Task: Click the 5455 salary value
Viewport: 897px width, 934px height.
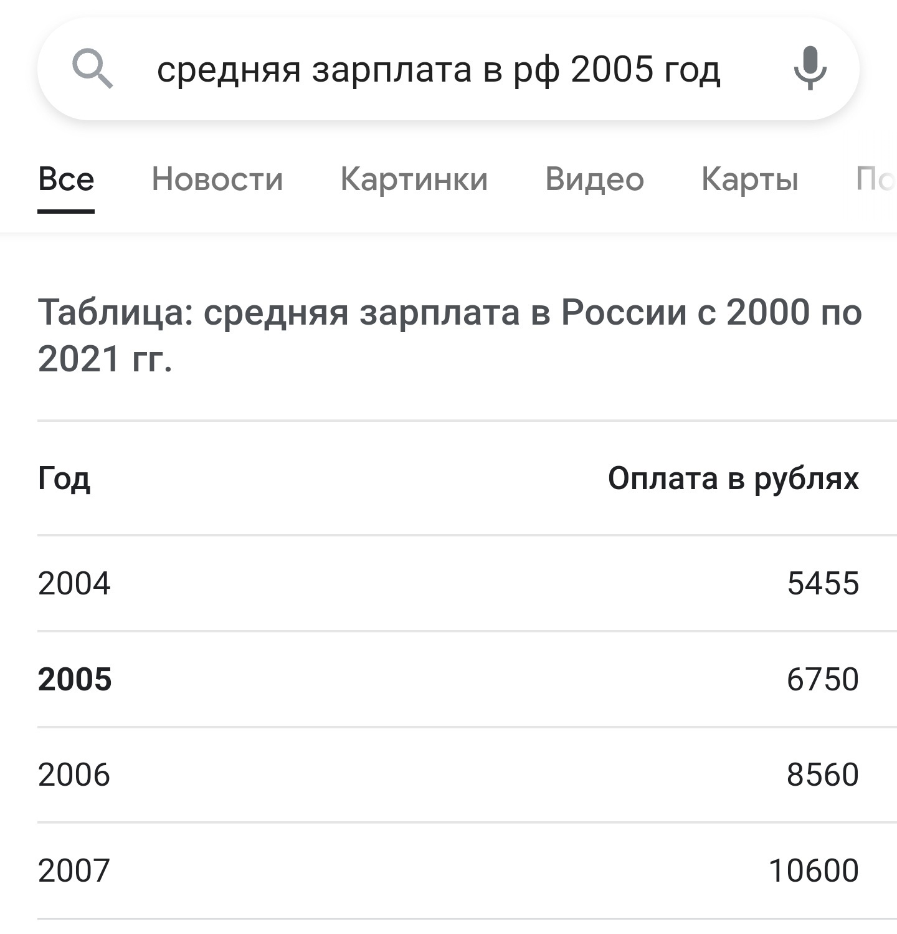Action: pyautogui.click(x=823, y=584)
